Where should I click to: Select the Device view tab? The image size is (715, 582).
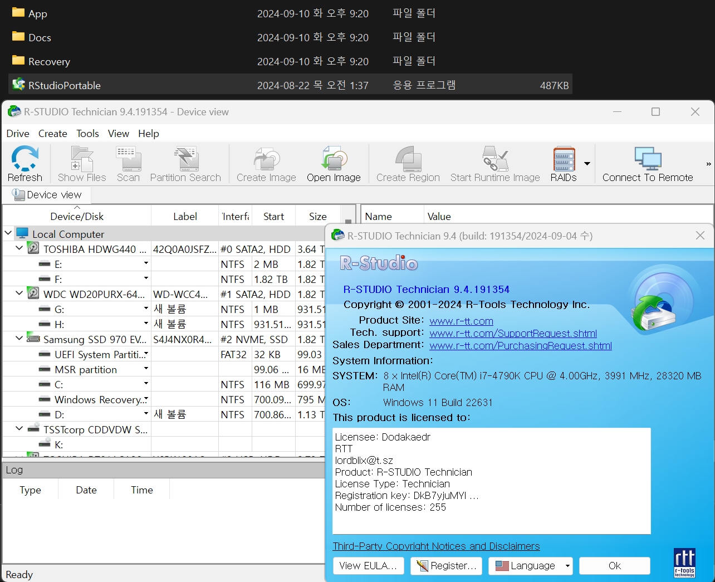tap(47, 195)
